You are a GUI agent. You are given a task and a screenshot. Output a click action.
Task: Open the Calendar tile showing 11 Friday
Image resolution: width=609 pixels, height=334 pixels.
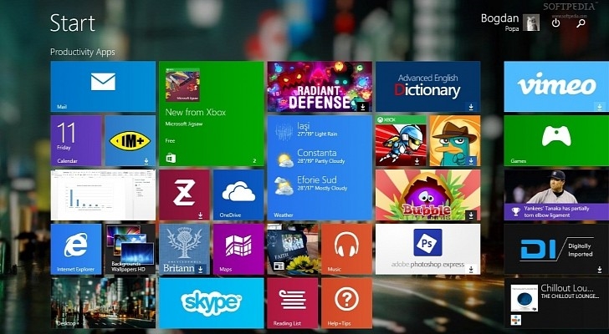tap(76, 139)
